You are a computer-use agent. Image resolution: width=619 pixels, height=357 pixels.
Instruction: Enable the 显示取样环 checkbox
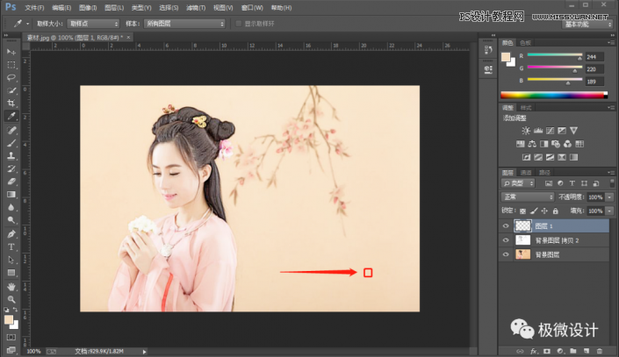(x=237, y=23)
